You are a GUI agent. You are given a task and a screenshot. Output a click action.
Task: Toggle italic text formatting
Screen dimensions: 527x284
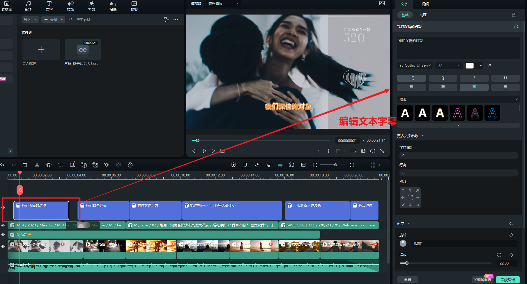click(474, 78)
